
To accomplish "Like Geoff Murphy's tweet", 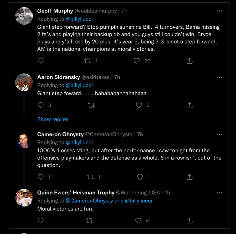I will point(137,61).
